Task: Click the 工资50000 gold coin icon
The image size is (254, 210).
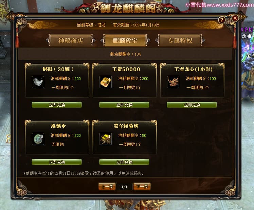Action: point(106,82)
